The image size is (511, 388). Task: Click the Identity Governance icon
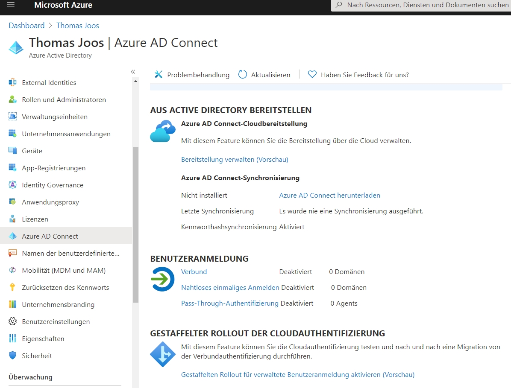point(12,185)
